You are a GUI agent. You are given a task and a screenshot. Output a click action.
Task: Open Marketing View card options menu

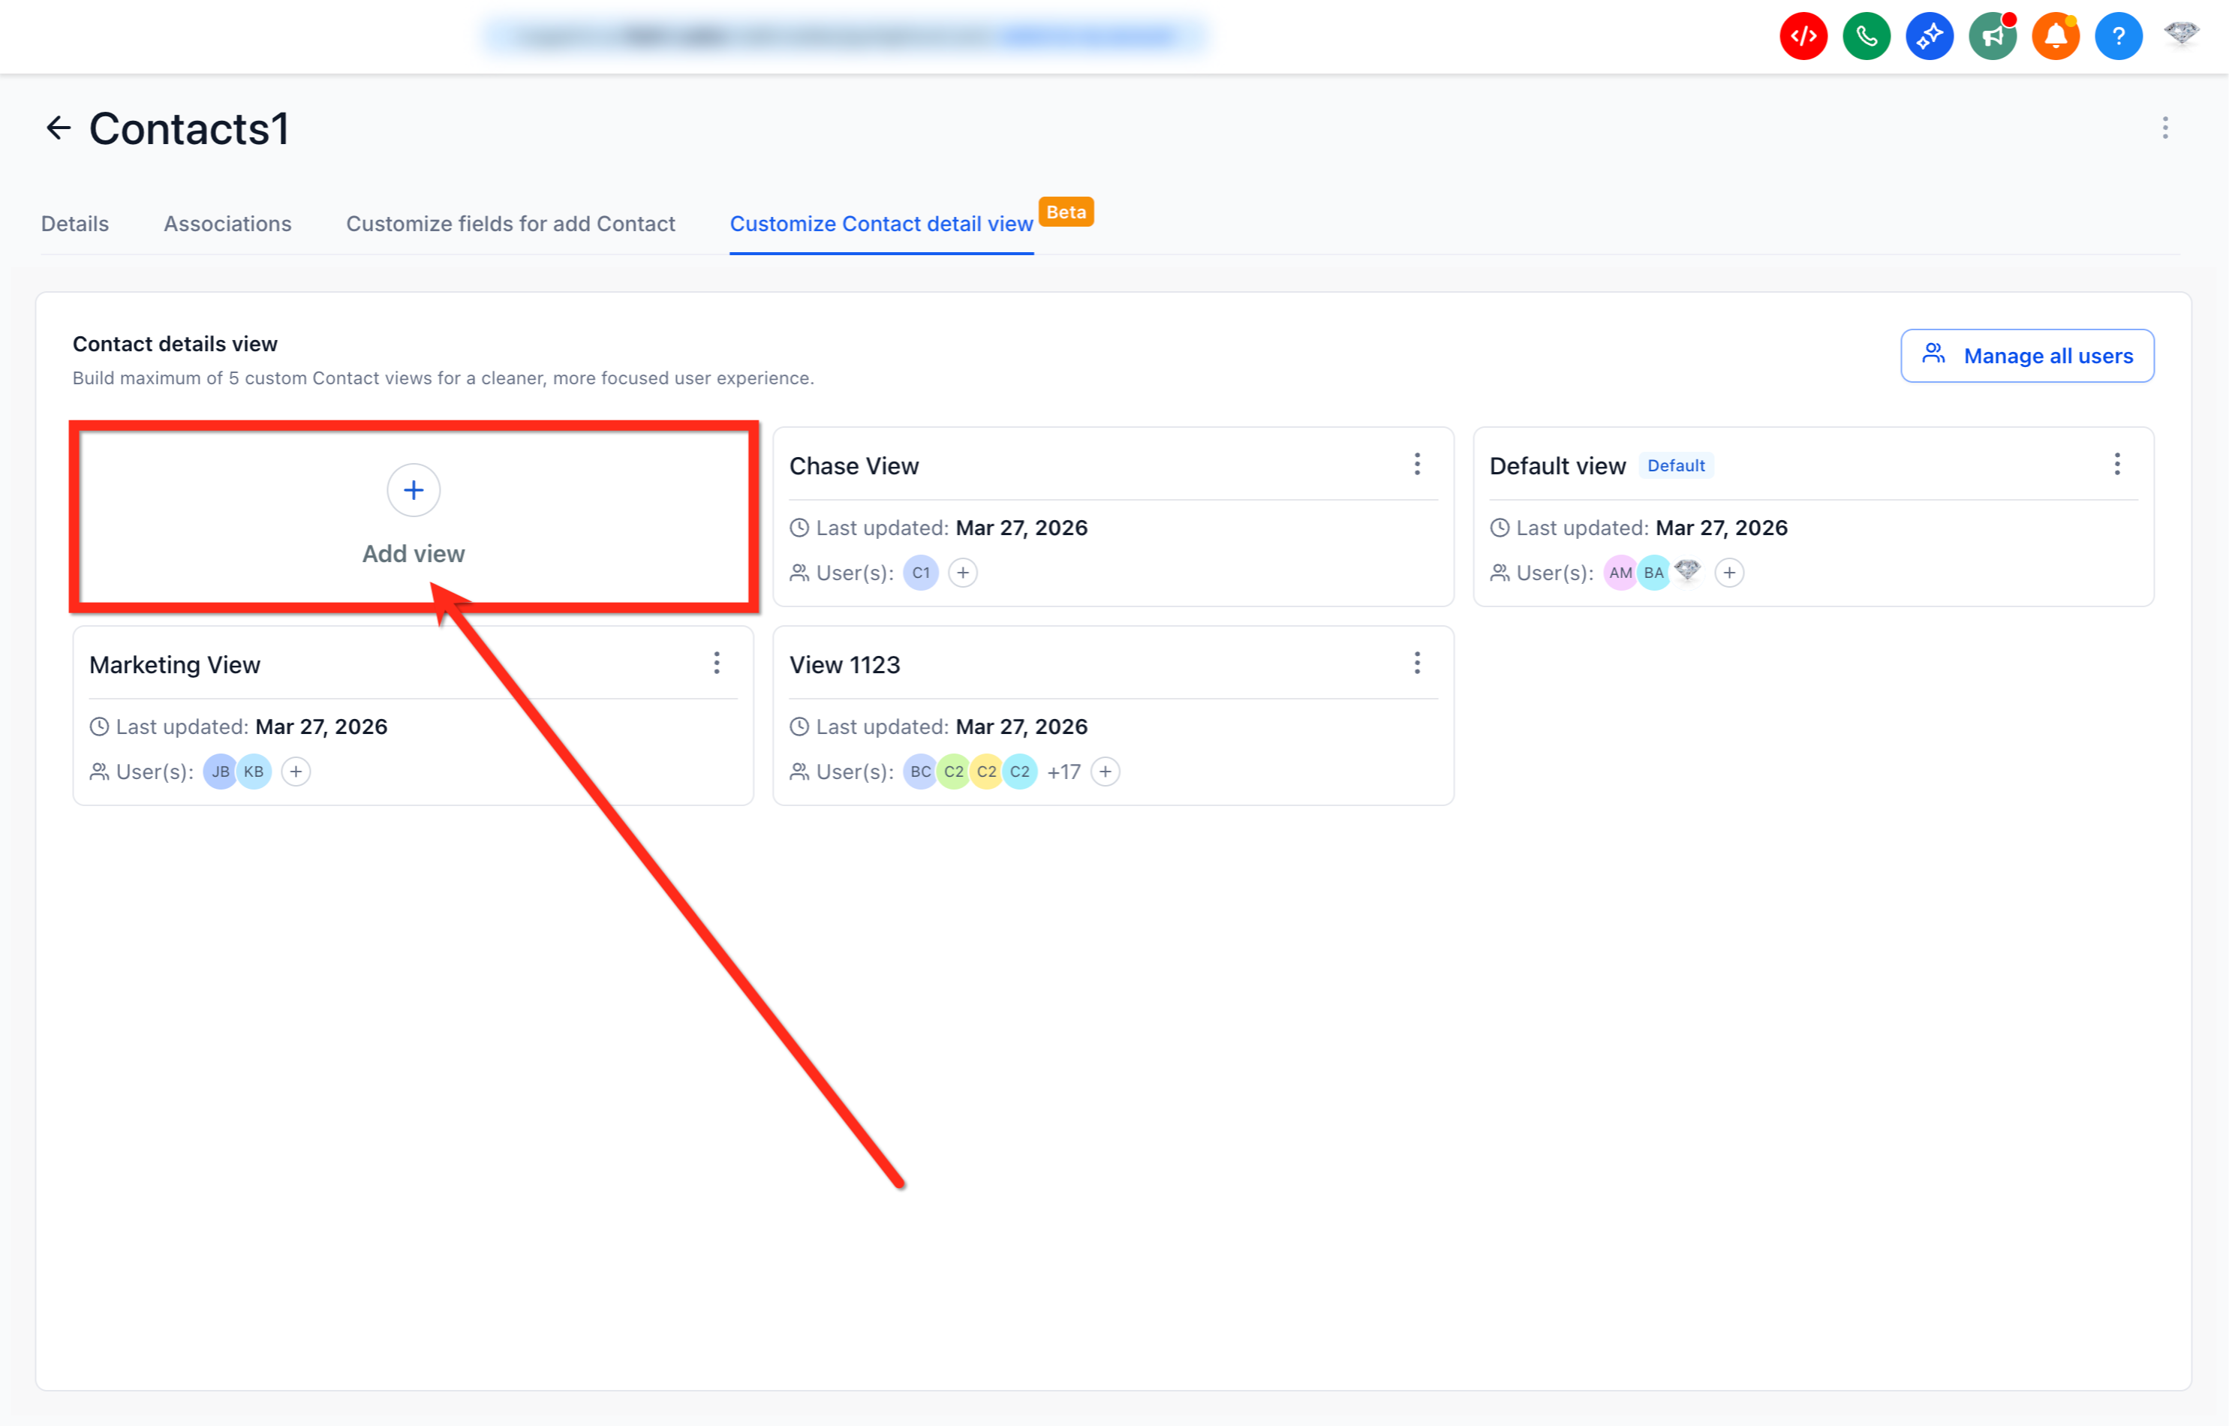point(717,663)
